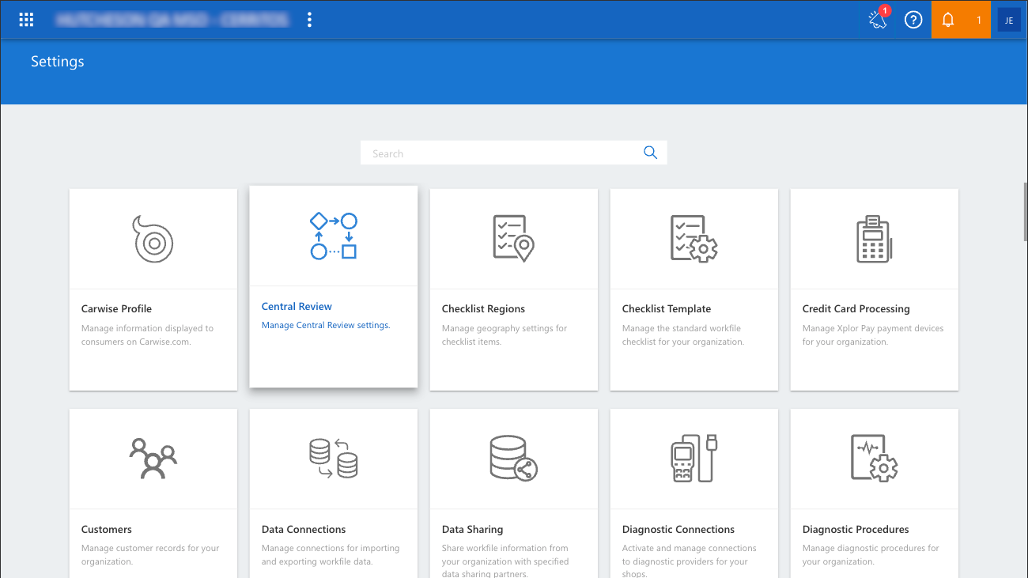Click the announcements megaphone icon

tap(878, 20)
